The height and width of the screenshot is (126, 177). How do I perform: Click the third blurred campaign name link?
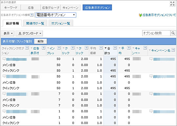click(x=164, y=94)
